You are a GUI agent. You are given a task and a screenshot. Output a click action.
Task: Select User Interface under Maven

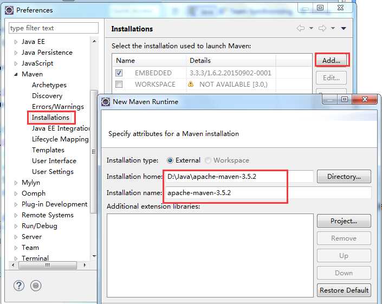click(x=54, y=161)
